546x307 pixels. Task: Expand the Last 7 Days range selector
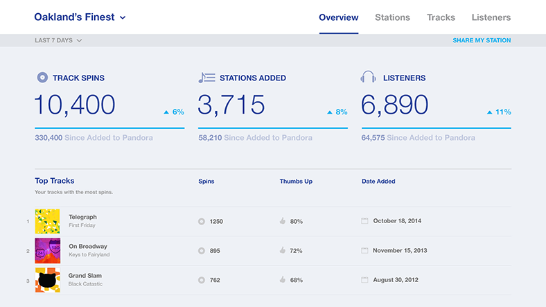[x=58, y=40]
